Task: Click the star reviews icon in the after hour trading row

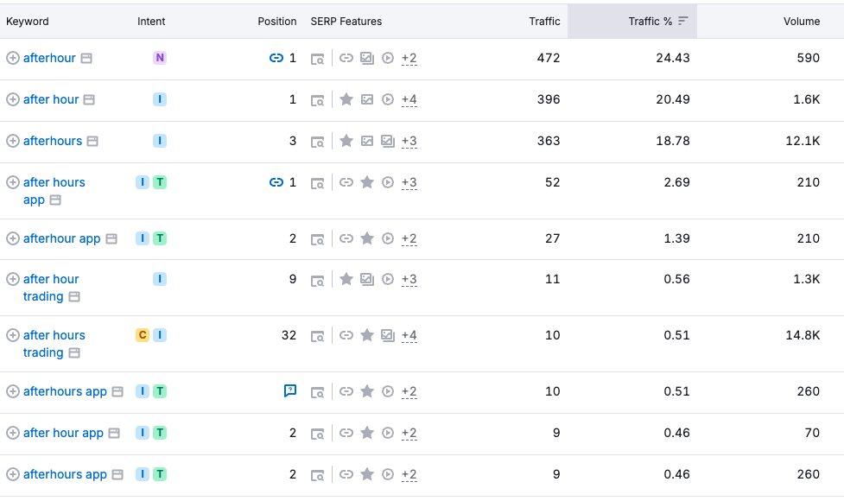Action: (346, 279)
